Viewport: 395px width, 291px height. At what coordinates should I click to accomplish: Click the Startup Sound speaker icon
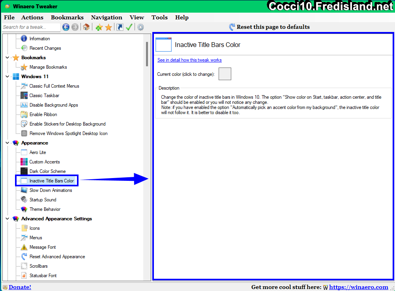click(x=24, y=200)
